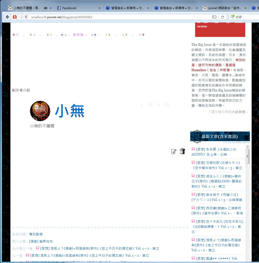Open sidebar post 冬目景《永遠的少女 ACONY》

tap(214, 152)
